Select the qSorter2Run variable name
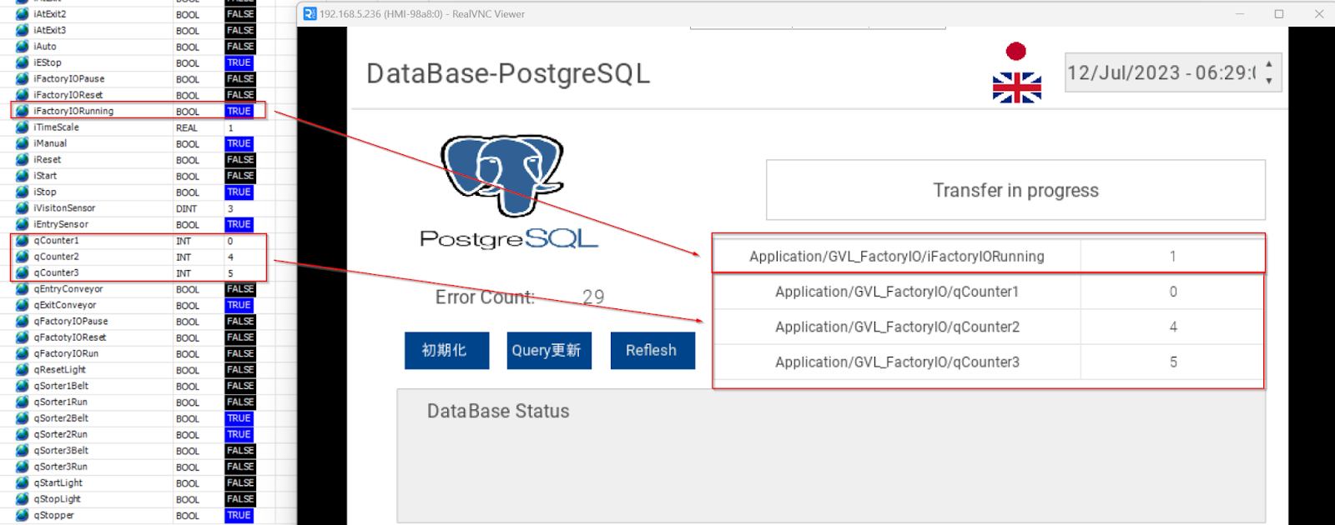The width and height of the screenshot is (1335, 525). pos(61,434)
